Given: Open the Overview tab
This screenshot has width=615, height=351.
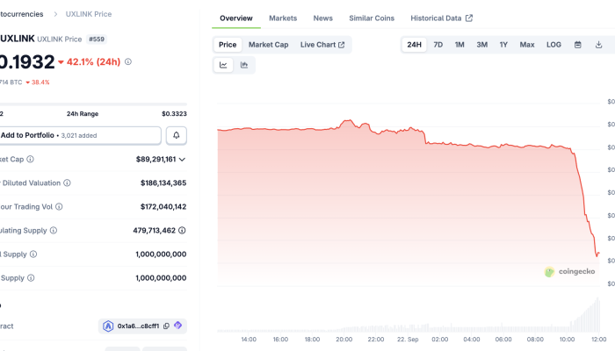Looking at the screenshot, I should pyautogui.click(x=236, y=18).
